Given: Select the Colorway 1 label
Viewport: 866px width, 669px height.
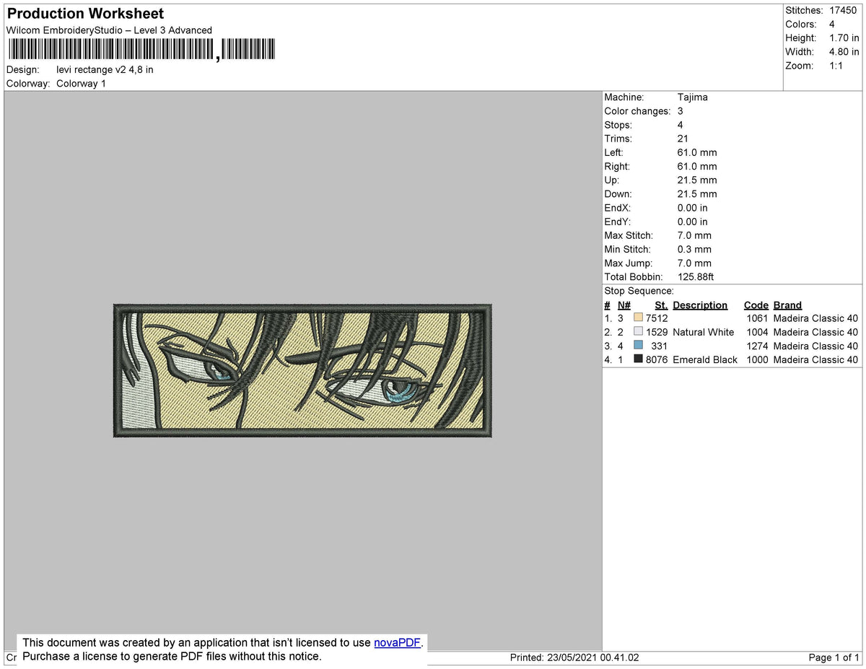Looking at the screenshot, I should [81, 83].
